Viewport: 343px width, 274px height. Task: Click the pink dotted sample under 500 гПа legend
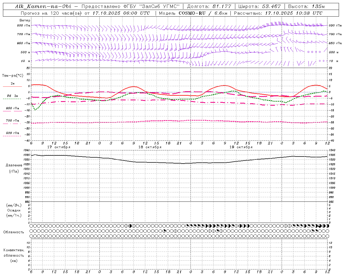[x=12, y=136]
